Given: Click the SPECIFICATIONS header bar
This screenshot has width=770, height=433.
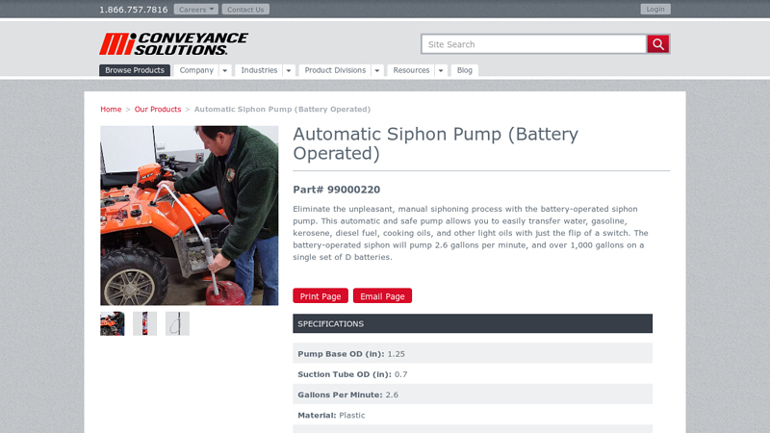Looking at the screenshot, I should (x=473, y=323).
